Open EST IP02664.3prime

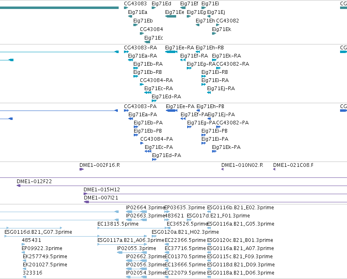pyautogui.click(x=145, y=208)
